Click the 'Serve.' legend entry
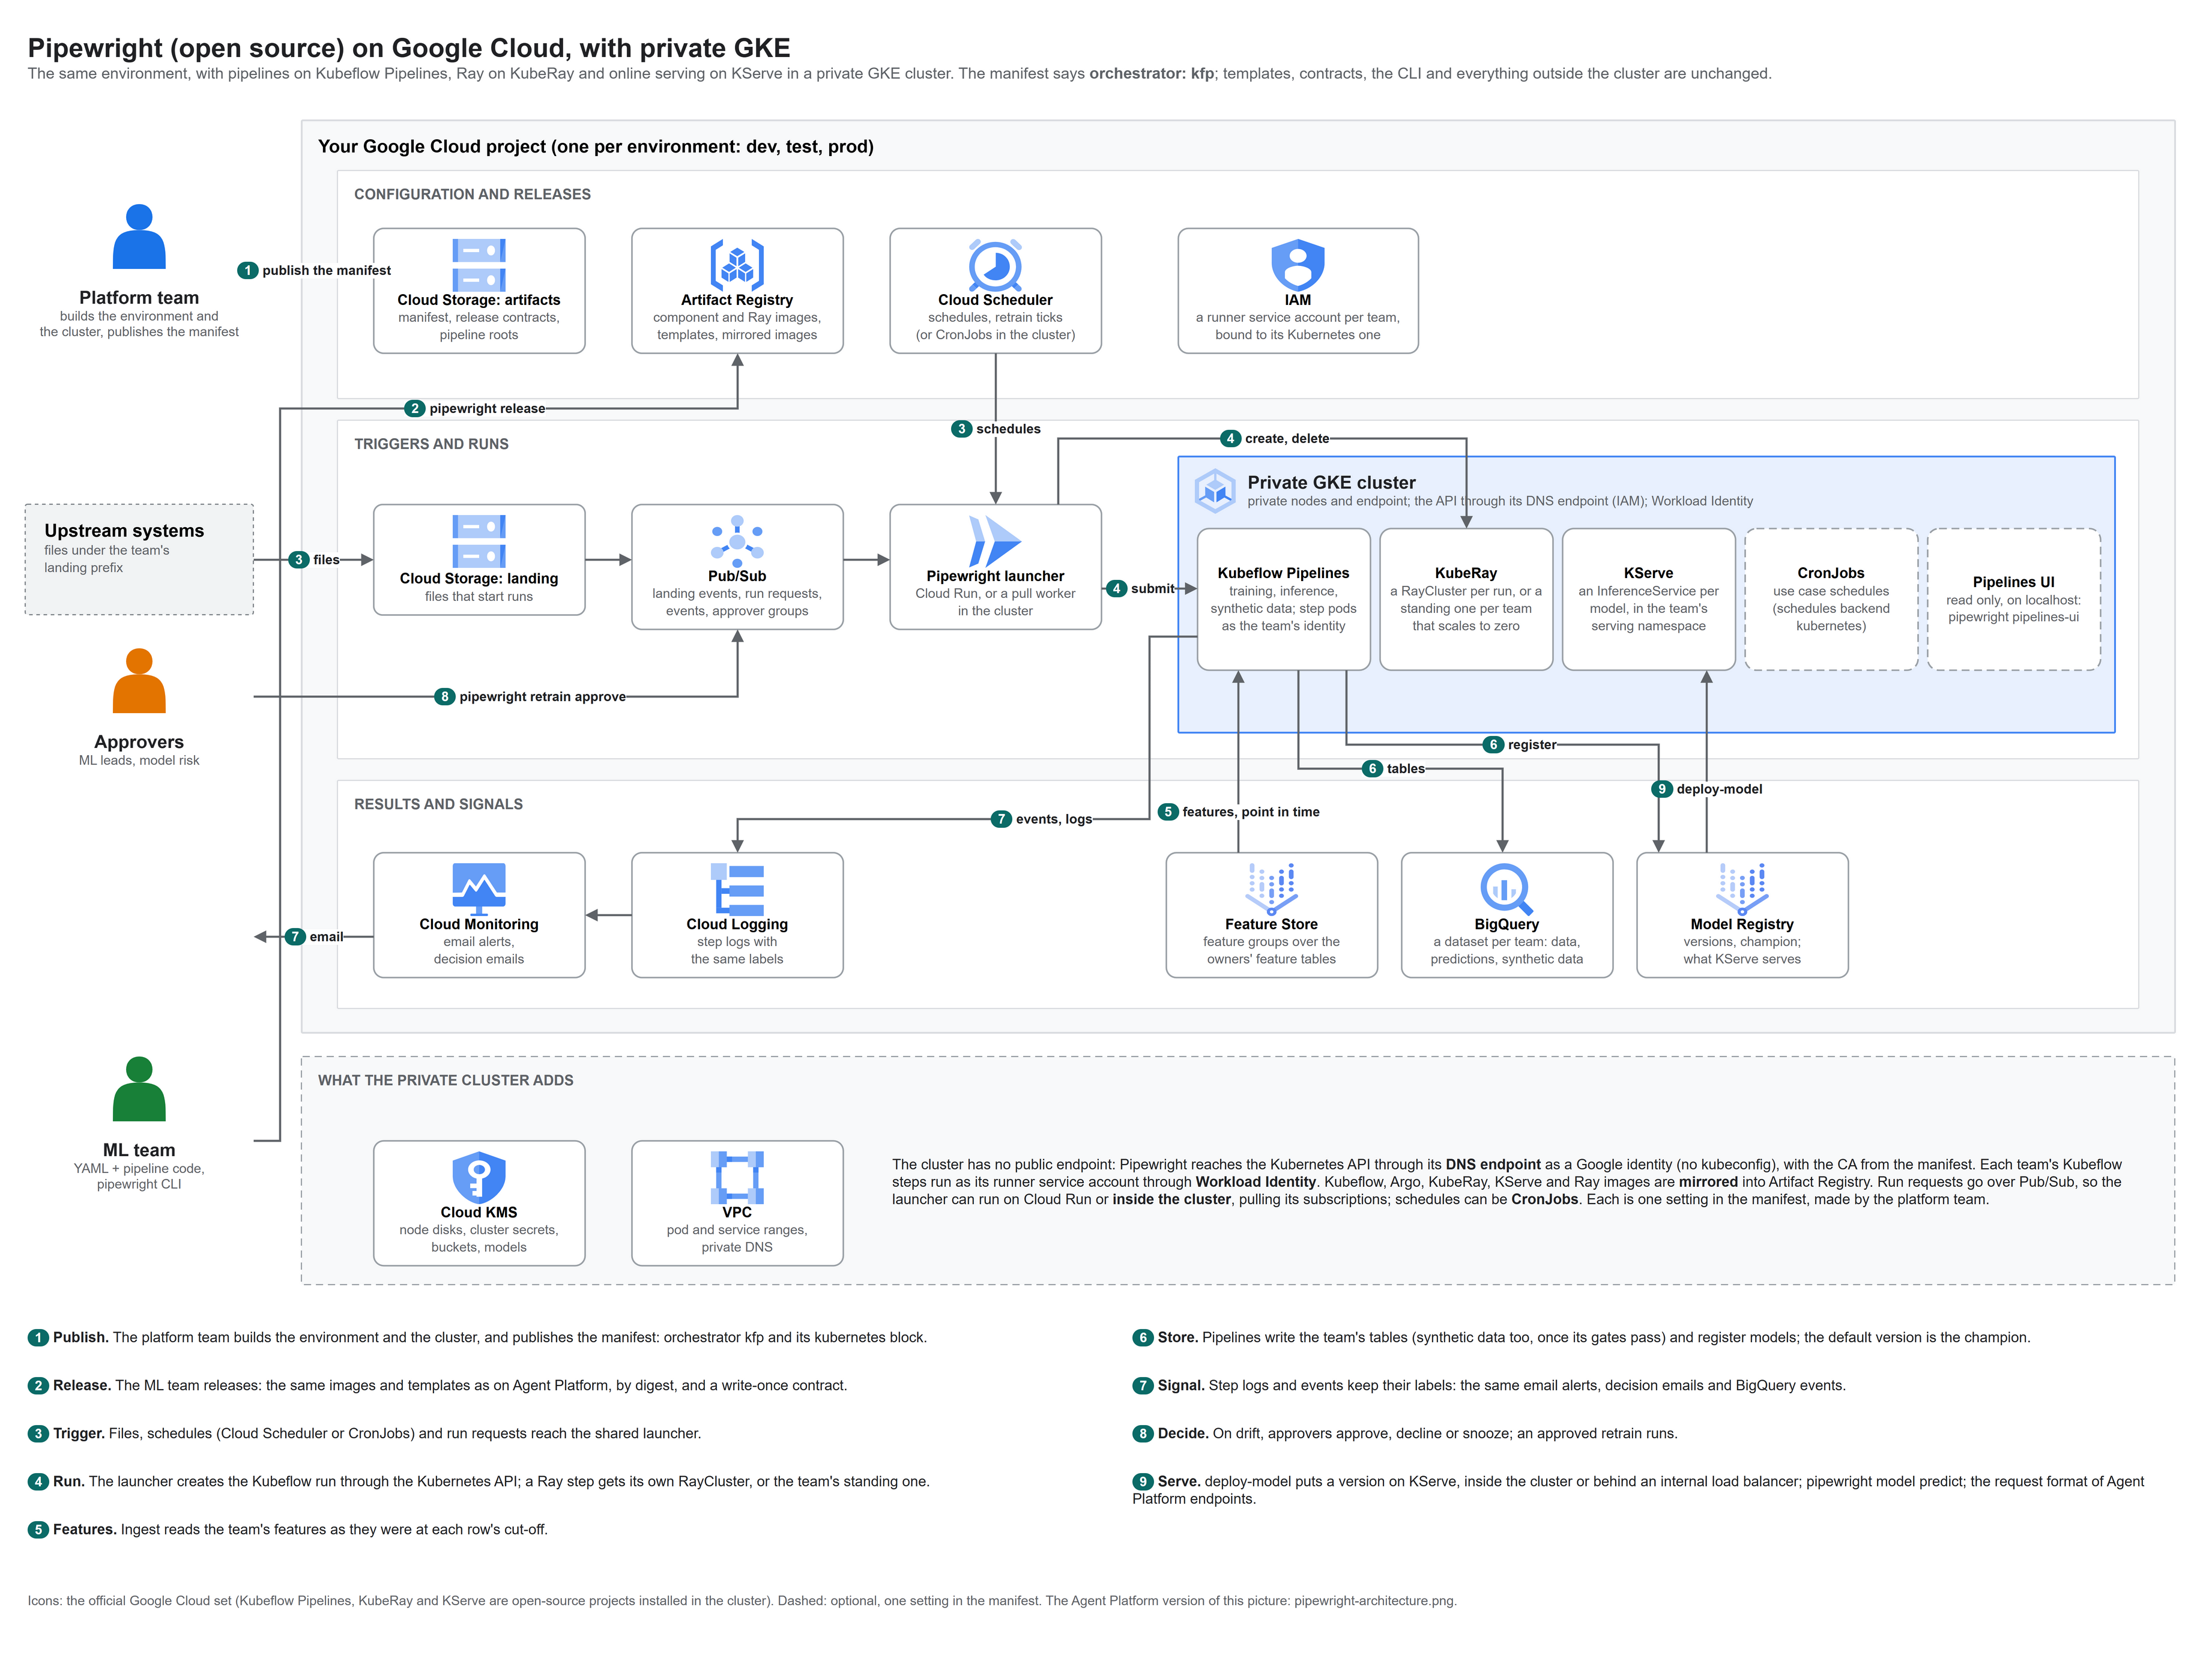This screenshot has width=2212, height=1658. coord(1638,1490)
